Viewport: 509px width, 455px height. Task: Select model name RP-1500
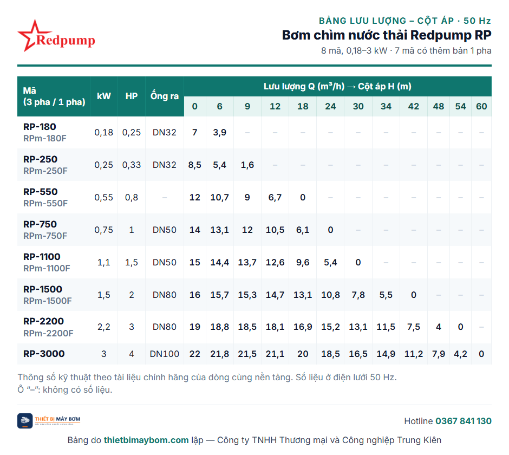pos(43,289)
